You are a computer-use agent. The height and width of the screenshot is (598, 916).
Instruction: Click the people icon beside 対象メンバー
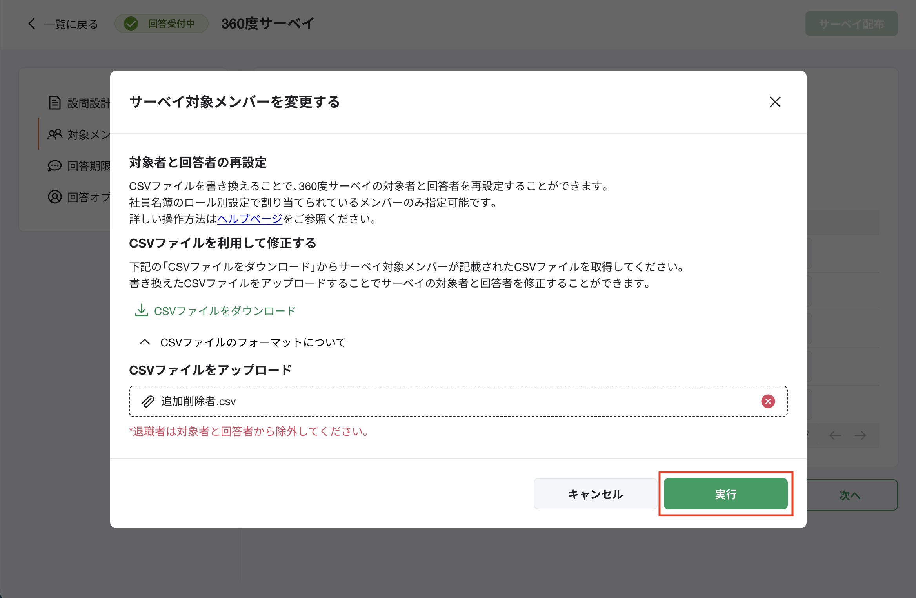click(x=54, y=134)
